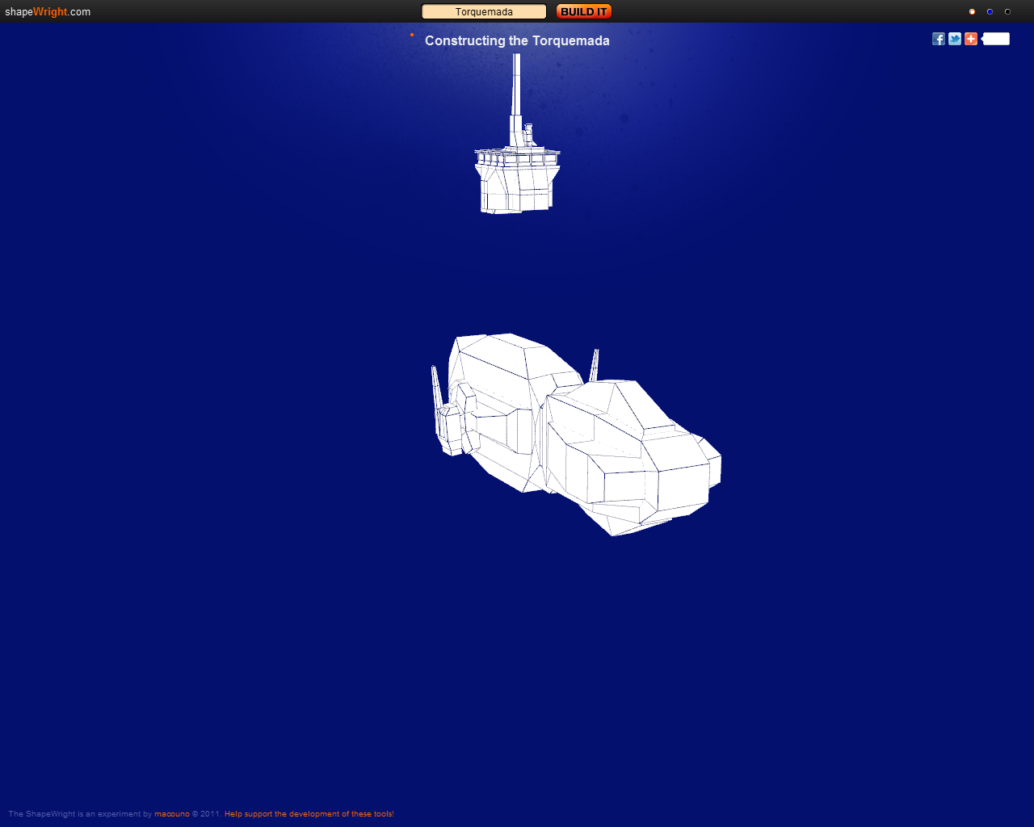Click the 'Constructing the Torquemada' heading

pos(517,40)
